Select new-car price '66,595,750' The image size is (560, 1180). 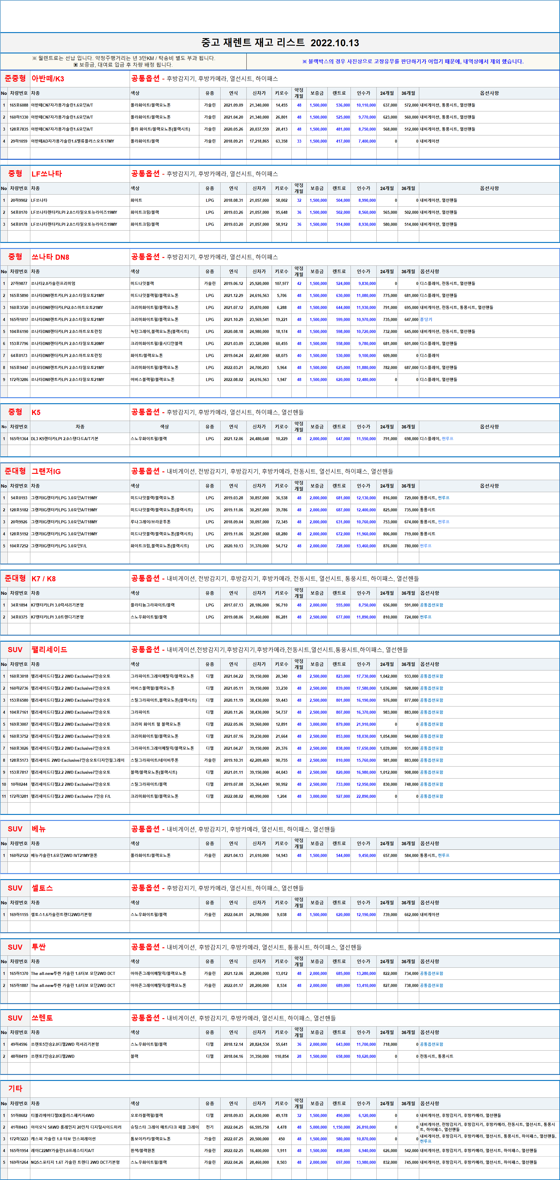259,1128
